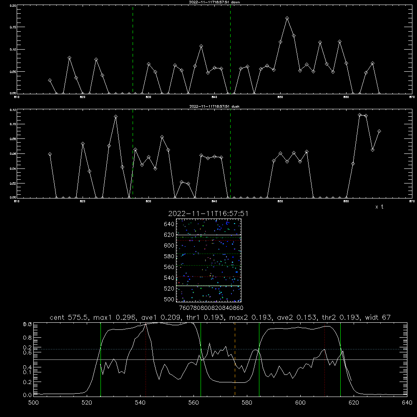Select the 'thr2 0.193' value
The image size is (417, 417).
point(342,317)
